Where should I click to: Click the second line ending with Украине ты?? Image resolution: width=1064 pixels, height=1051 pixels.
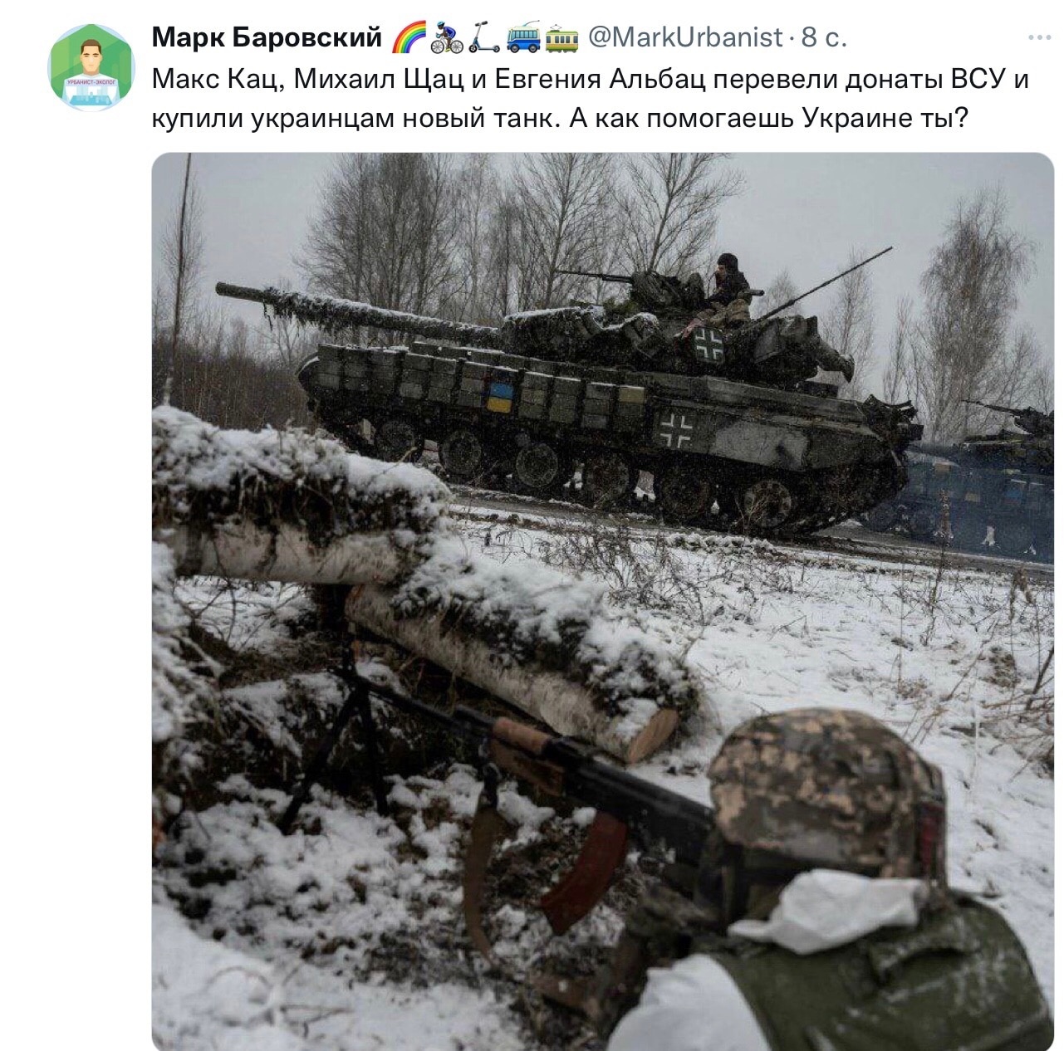tap(561, 120)
